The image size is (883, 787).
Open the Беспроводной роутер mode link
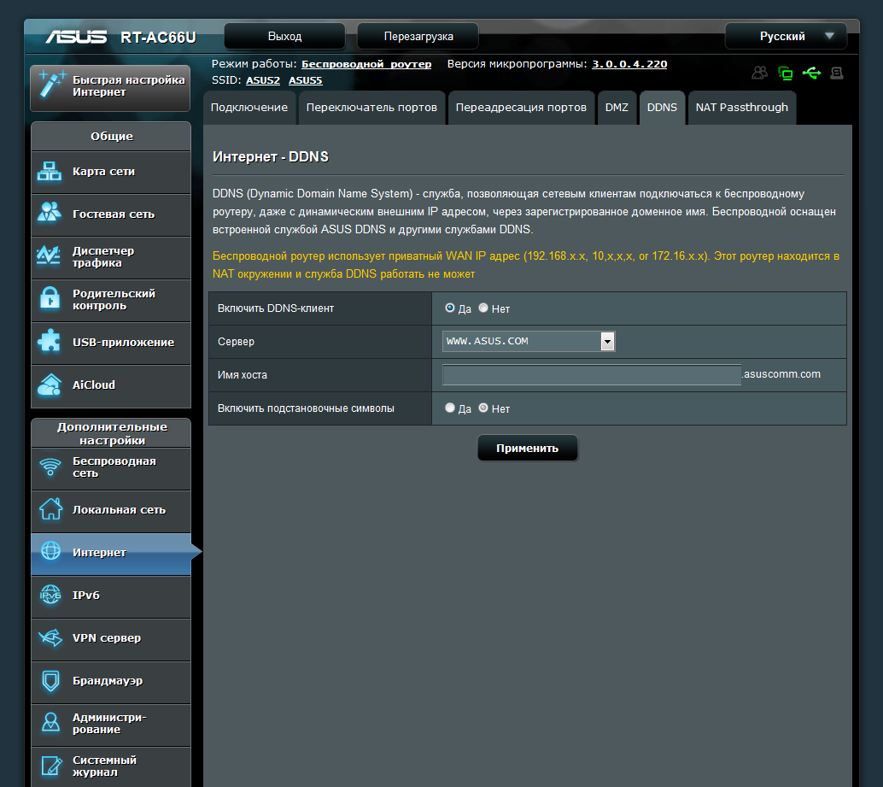366,64
